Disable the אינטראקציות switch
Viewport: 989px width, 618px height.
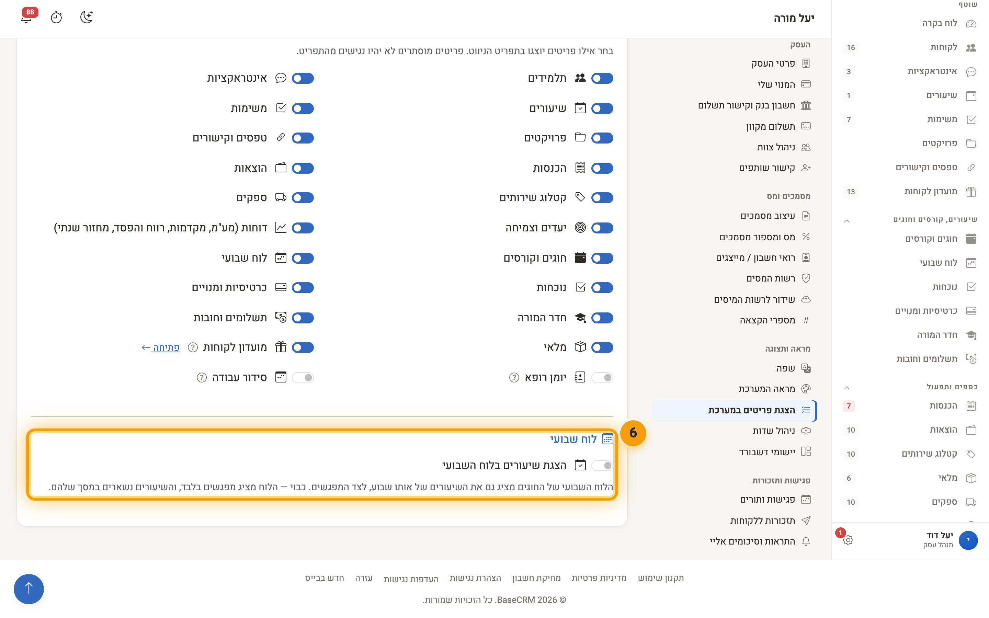[x=303, y=78]
